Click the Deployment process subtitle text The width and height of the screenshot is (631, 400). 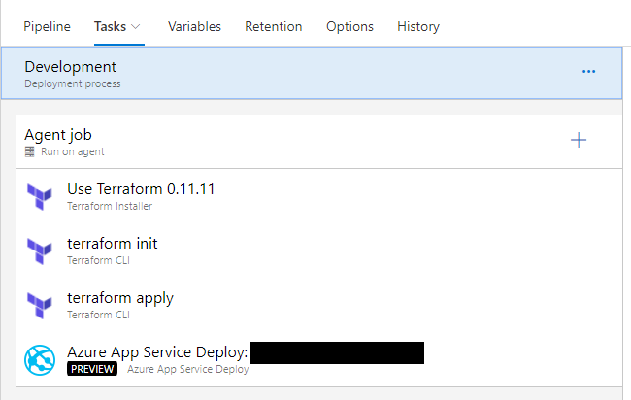coord(73,83)
